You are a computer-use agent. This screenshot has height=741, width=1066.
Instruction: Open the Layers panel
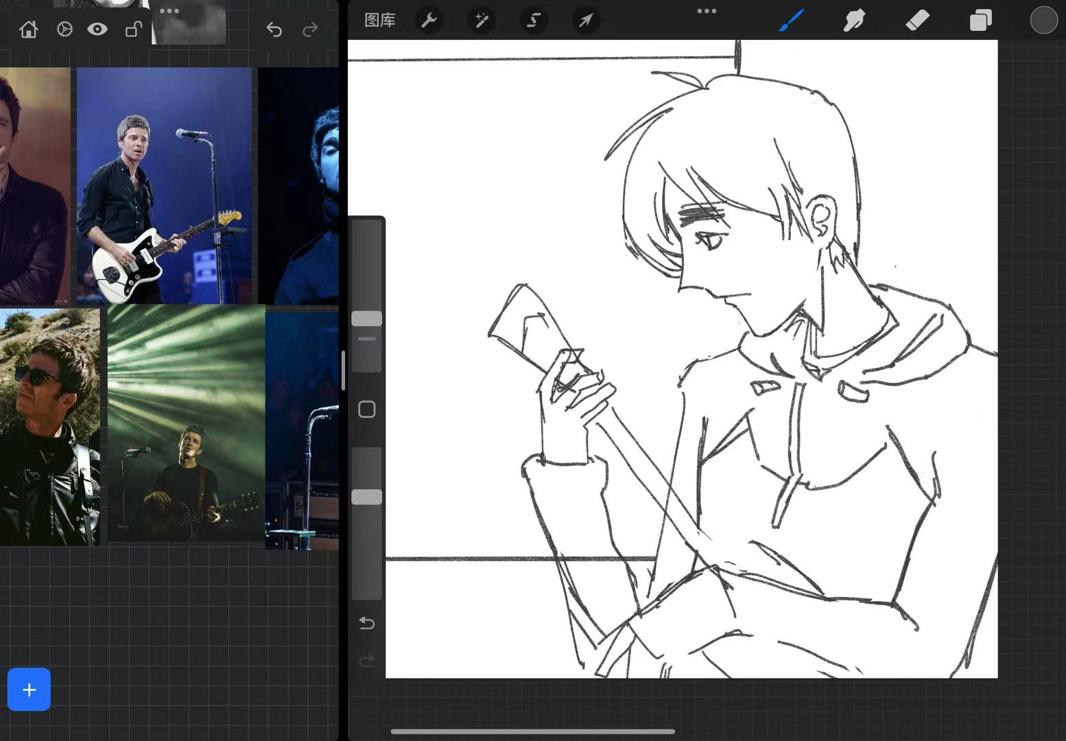[980, 21]
